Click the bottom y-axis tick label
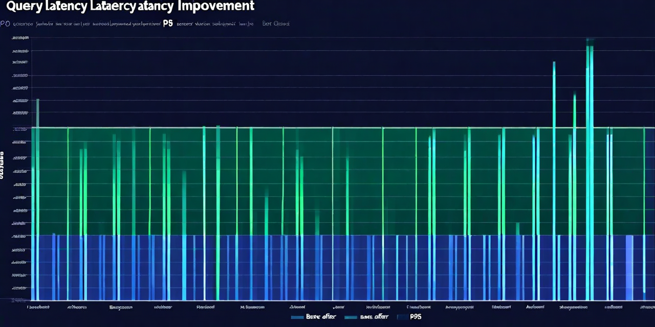Viewport: 655px width, 327px height. 19,300
